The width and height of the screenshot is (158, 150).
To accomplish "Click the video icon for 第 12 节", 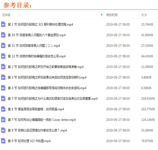I will click(x=3, y=56).
